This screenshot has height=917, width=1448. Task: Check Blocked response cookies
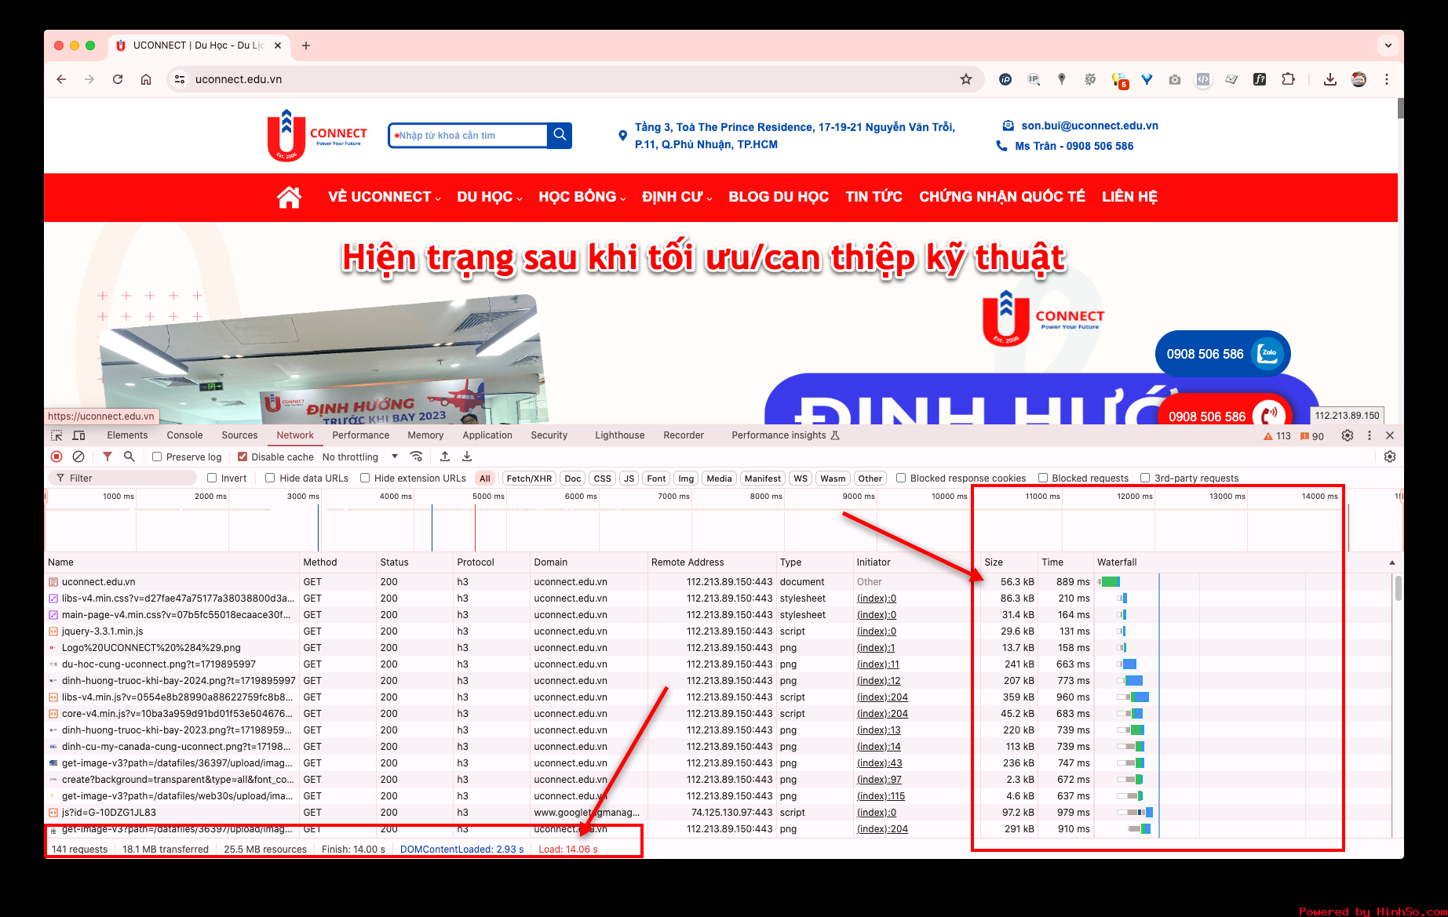(x=901, y=478)
